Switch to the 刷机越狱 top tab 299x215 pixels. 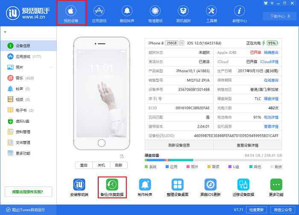click(183, 13)
